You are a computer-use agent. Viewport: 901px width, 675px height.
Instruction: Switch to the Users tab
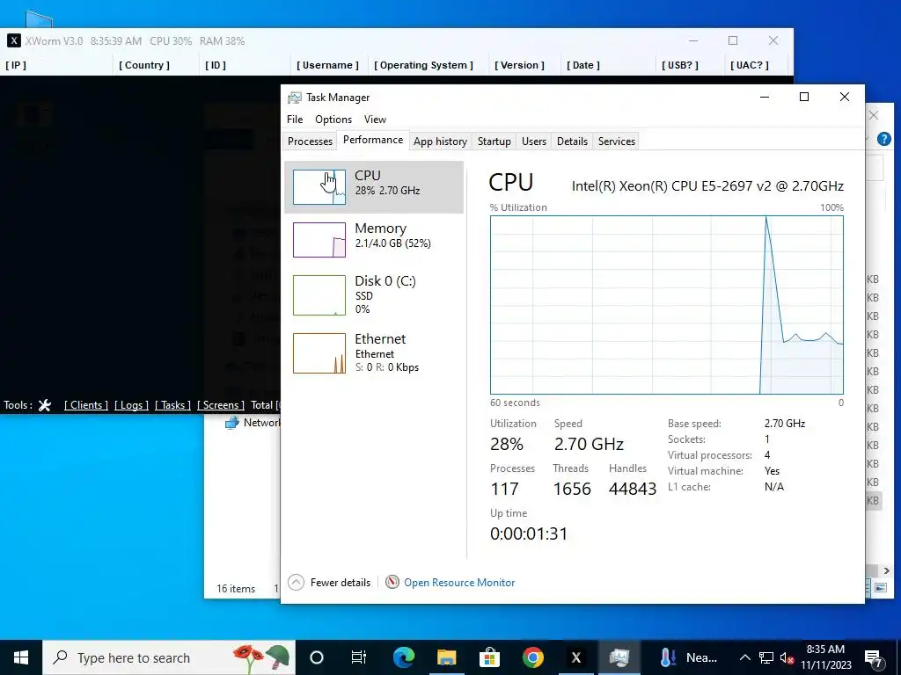pos(534,142)
